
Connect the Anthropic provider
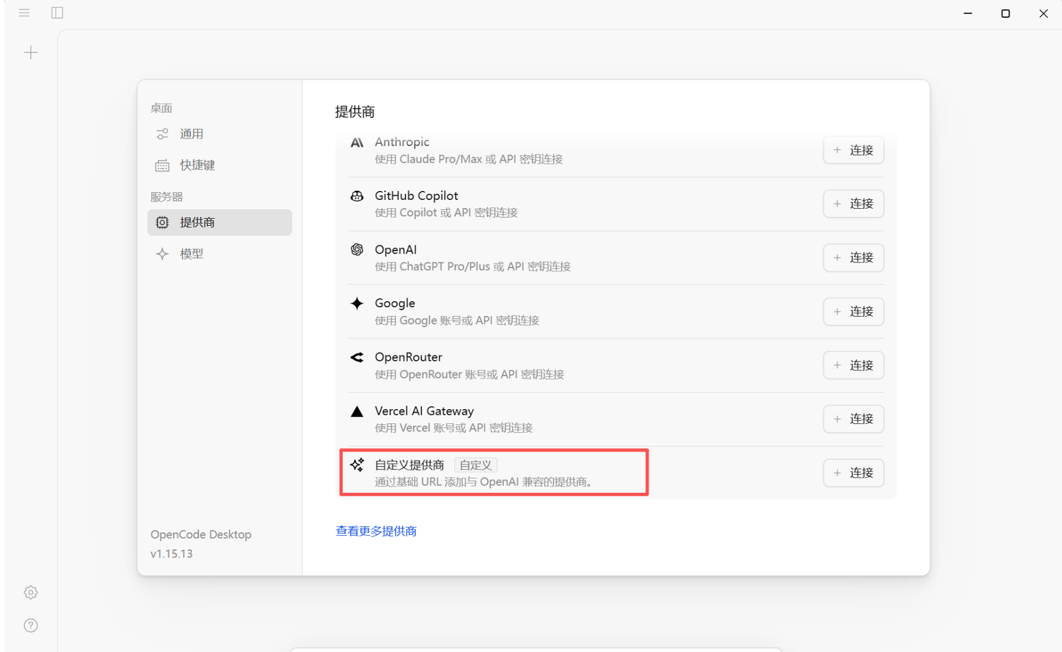pyautogui.click(x=853, y=150)
